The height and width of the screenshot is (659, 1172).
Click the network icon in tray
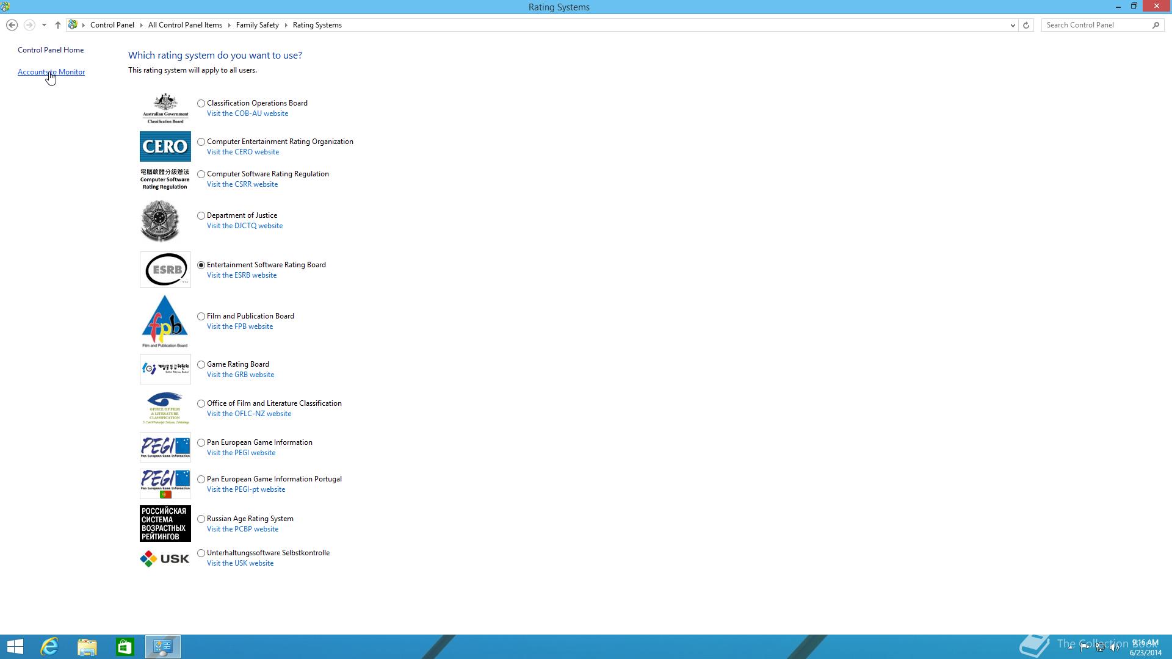click(1100, 647)
